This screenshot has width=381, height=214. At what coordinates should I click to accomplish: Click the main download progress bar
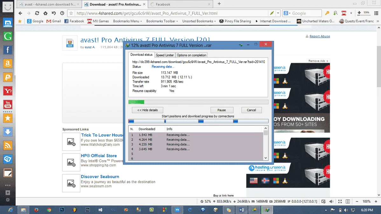198,102
